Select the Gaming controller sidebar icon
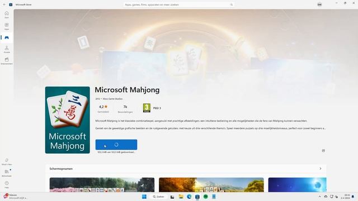This screenshot has width=358, height=201. click(x=7, y=37)
